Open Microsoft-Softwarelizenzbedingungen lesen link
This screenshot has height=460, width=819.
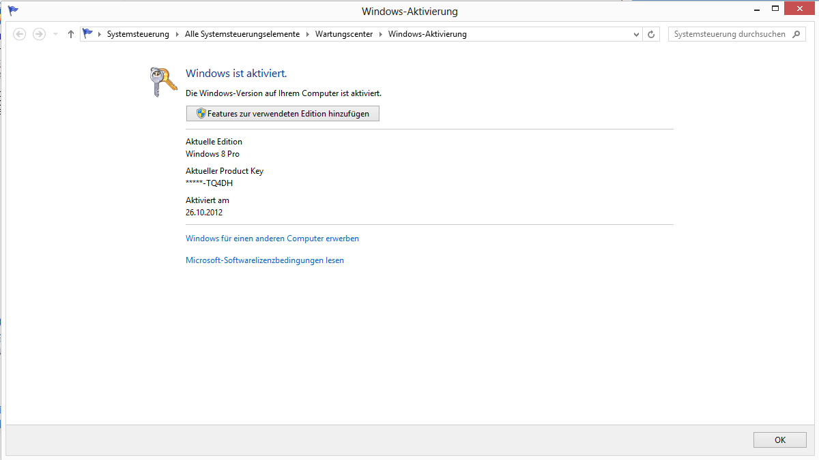click(265, 260)
